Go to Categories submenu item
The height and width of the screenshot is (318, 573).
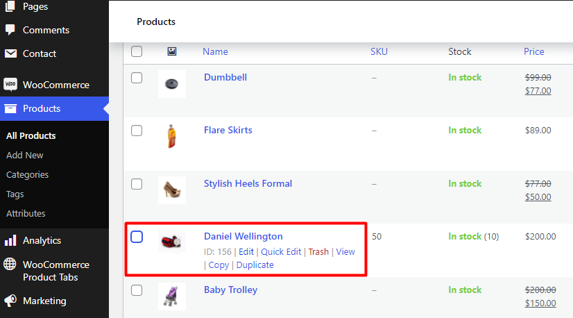coord(27,174)
